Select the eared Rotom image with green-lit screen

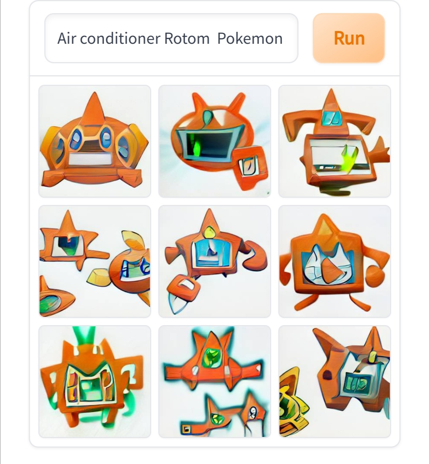point(214,141)
